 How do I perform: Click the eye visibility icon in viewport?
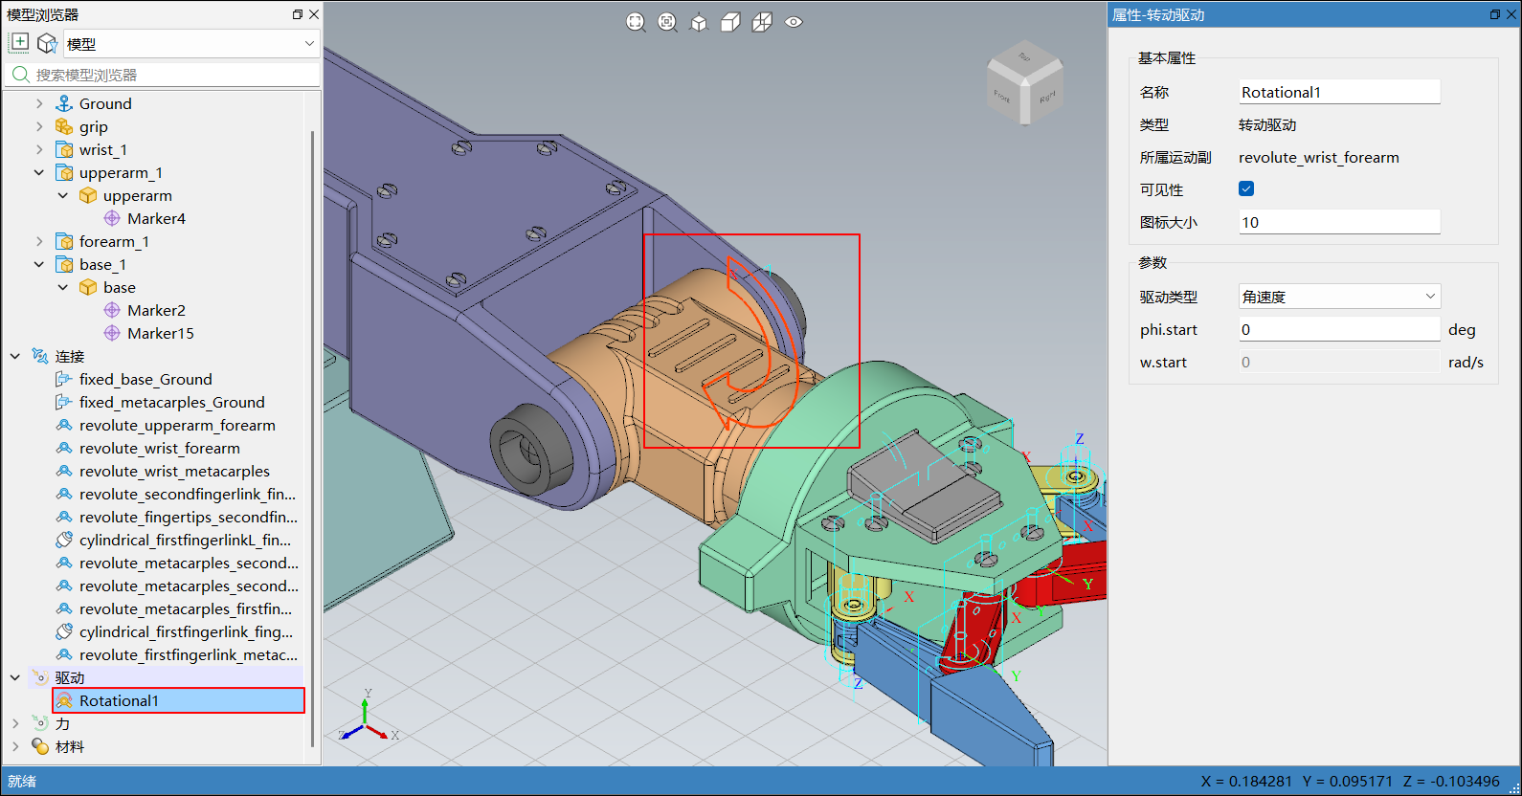pyautogui.click(x=794, y=22)
